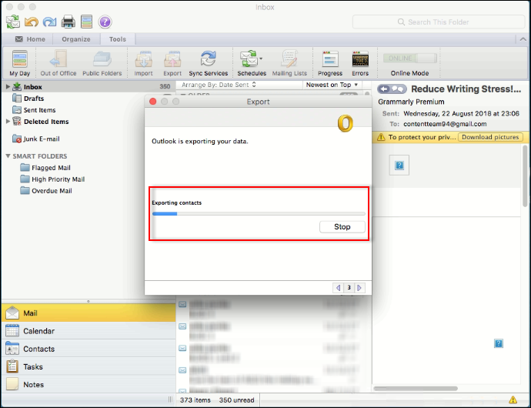
Task: Open the My Day icon in top toolbar
Action: point(87,22)
